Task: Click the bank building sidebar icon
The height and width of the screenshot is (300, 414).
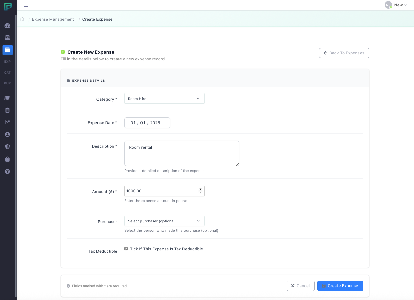Action: (7, 37)
